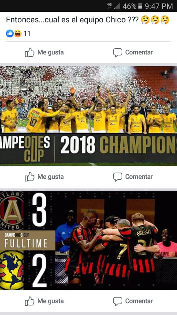Select "Comentar" label under the Atlanta United image
177x315 pixels.
coord(139,301)
